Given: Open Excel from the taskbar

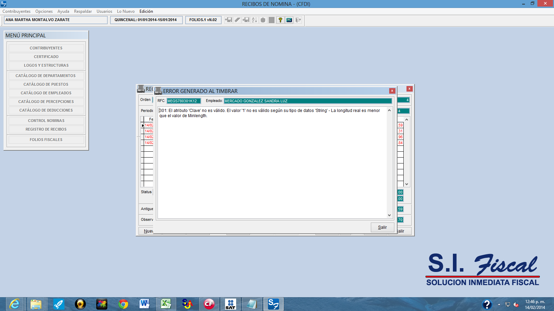Looking at the screenshot, I should [x=166, y=304].
